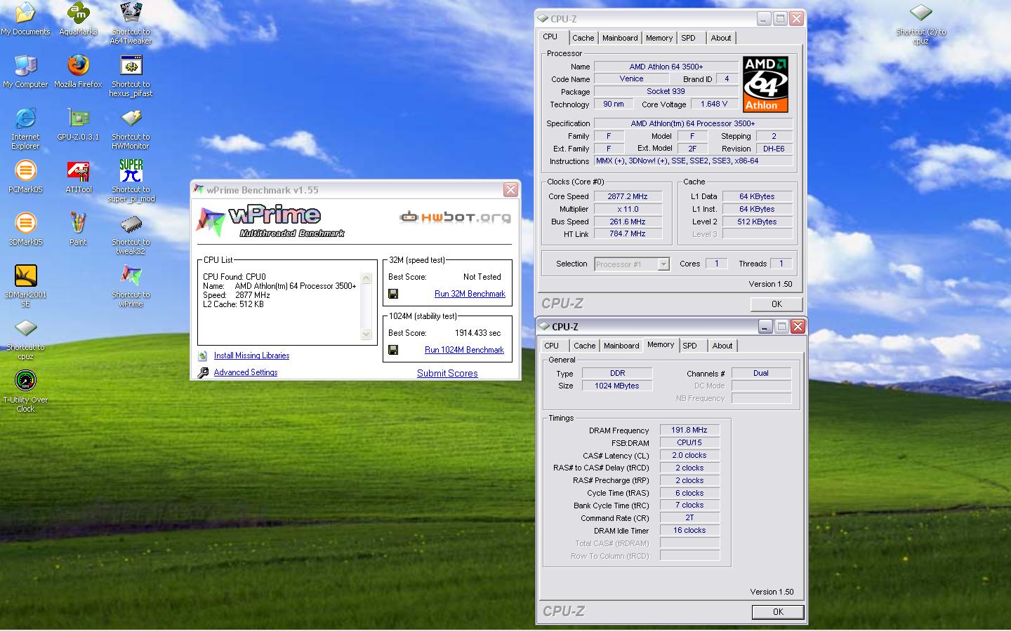Viewport: 1011px width, 631px height.
Task: Launch AquaMark3 from desktop
Action: (79, 19)
